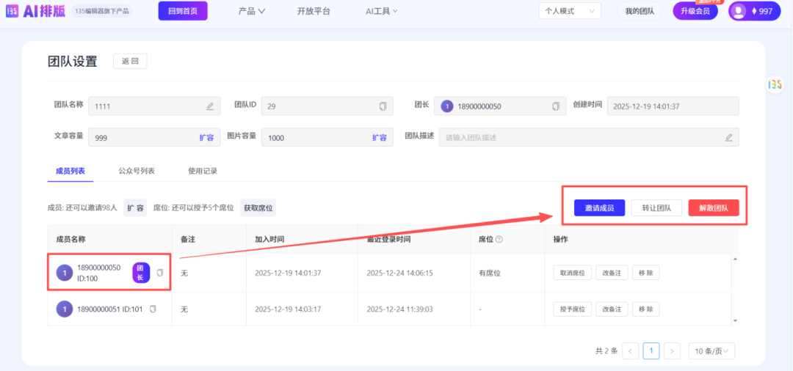Copy member 18900000051 ID icon
Screen dimensions: 793x371
(153, 309)
